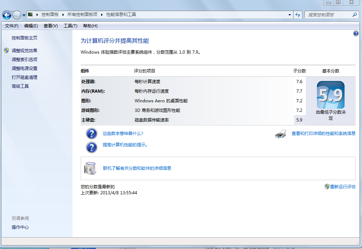
Task: Click the window minimize button
Action: [x=329, y=2]
